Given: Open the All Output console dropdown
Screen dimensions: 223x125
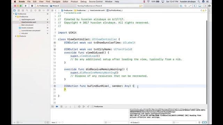Looking at the screenshot, I should pos(135,123).
